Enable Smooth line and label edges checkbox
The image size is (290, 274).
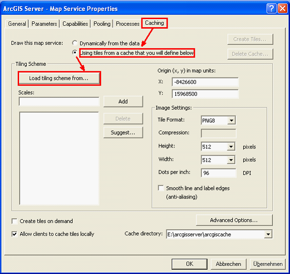(161, 188)
